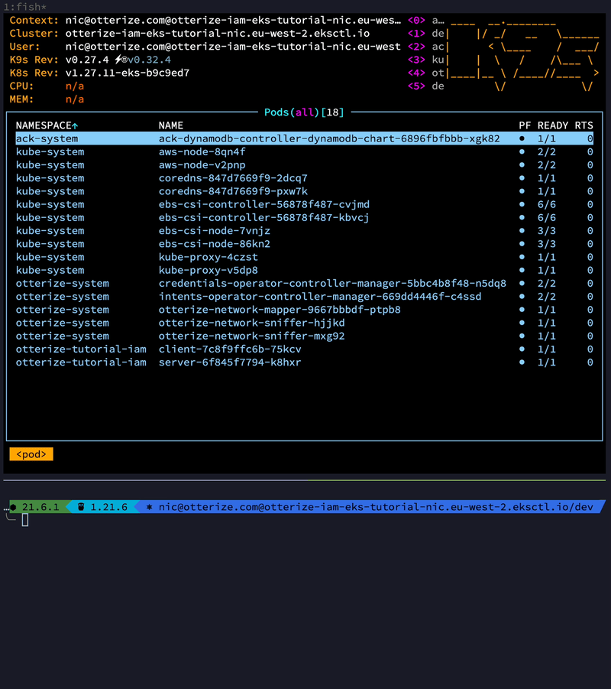
Task: Select pod otterize-network-sniffer-hjjkd
Action: pos(304,323)
